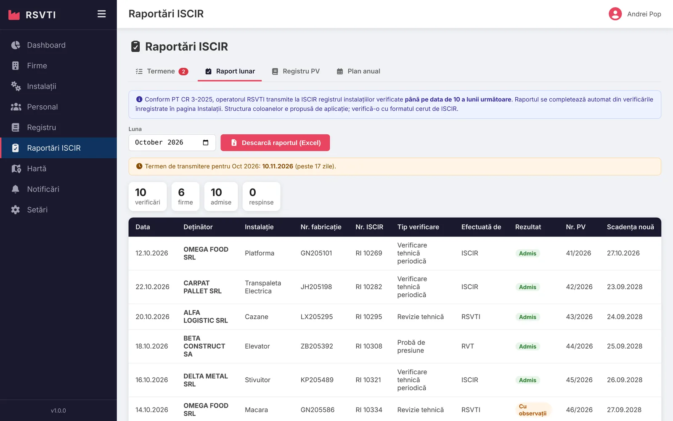Open the Registru PV tab
Viewport: 673px width, 421px height.
click(296, 71)
